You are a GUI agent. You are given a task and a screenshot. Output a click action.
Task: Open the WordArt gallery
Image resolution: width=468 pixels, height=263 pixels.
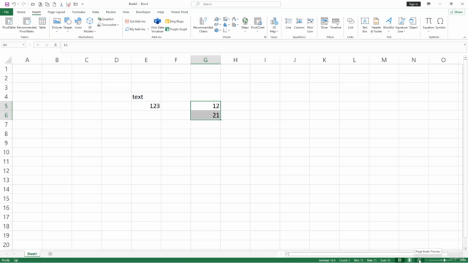click(x=388, y=24)
